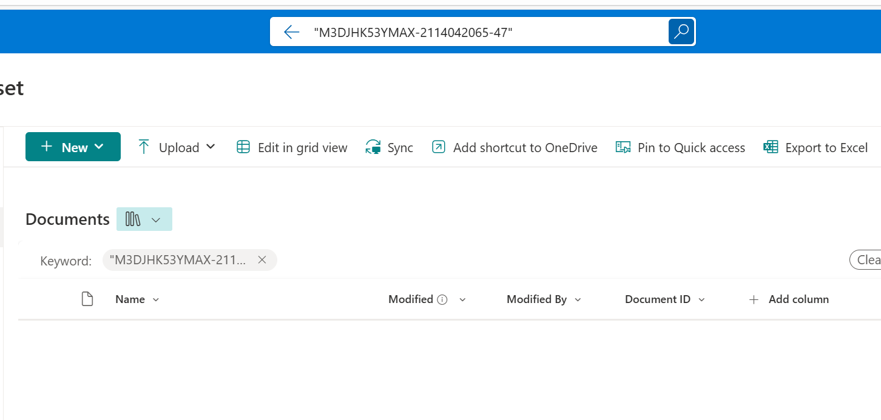Click the Pin to Quick access icon
Viewport: 881px width, 420px height.
[x=623, y=147]
